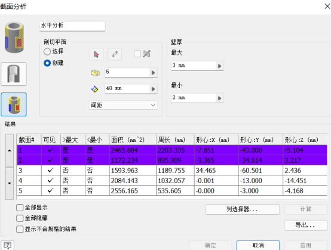
Task: Enable the 全部显示 checkbox
Action: pos(20,208)
